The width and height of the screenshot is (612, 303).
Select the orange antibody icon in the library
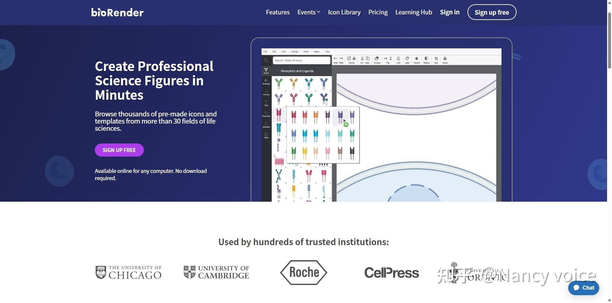(294, 84)
